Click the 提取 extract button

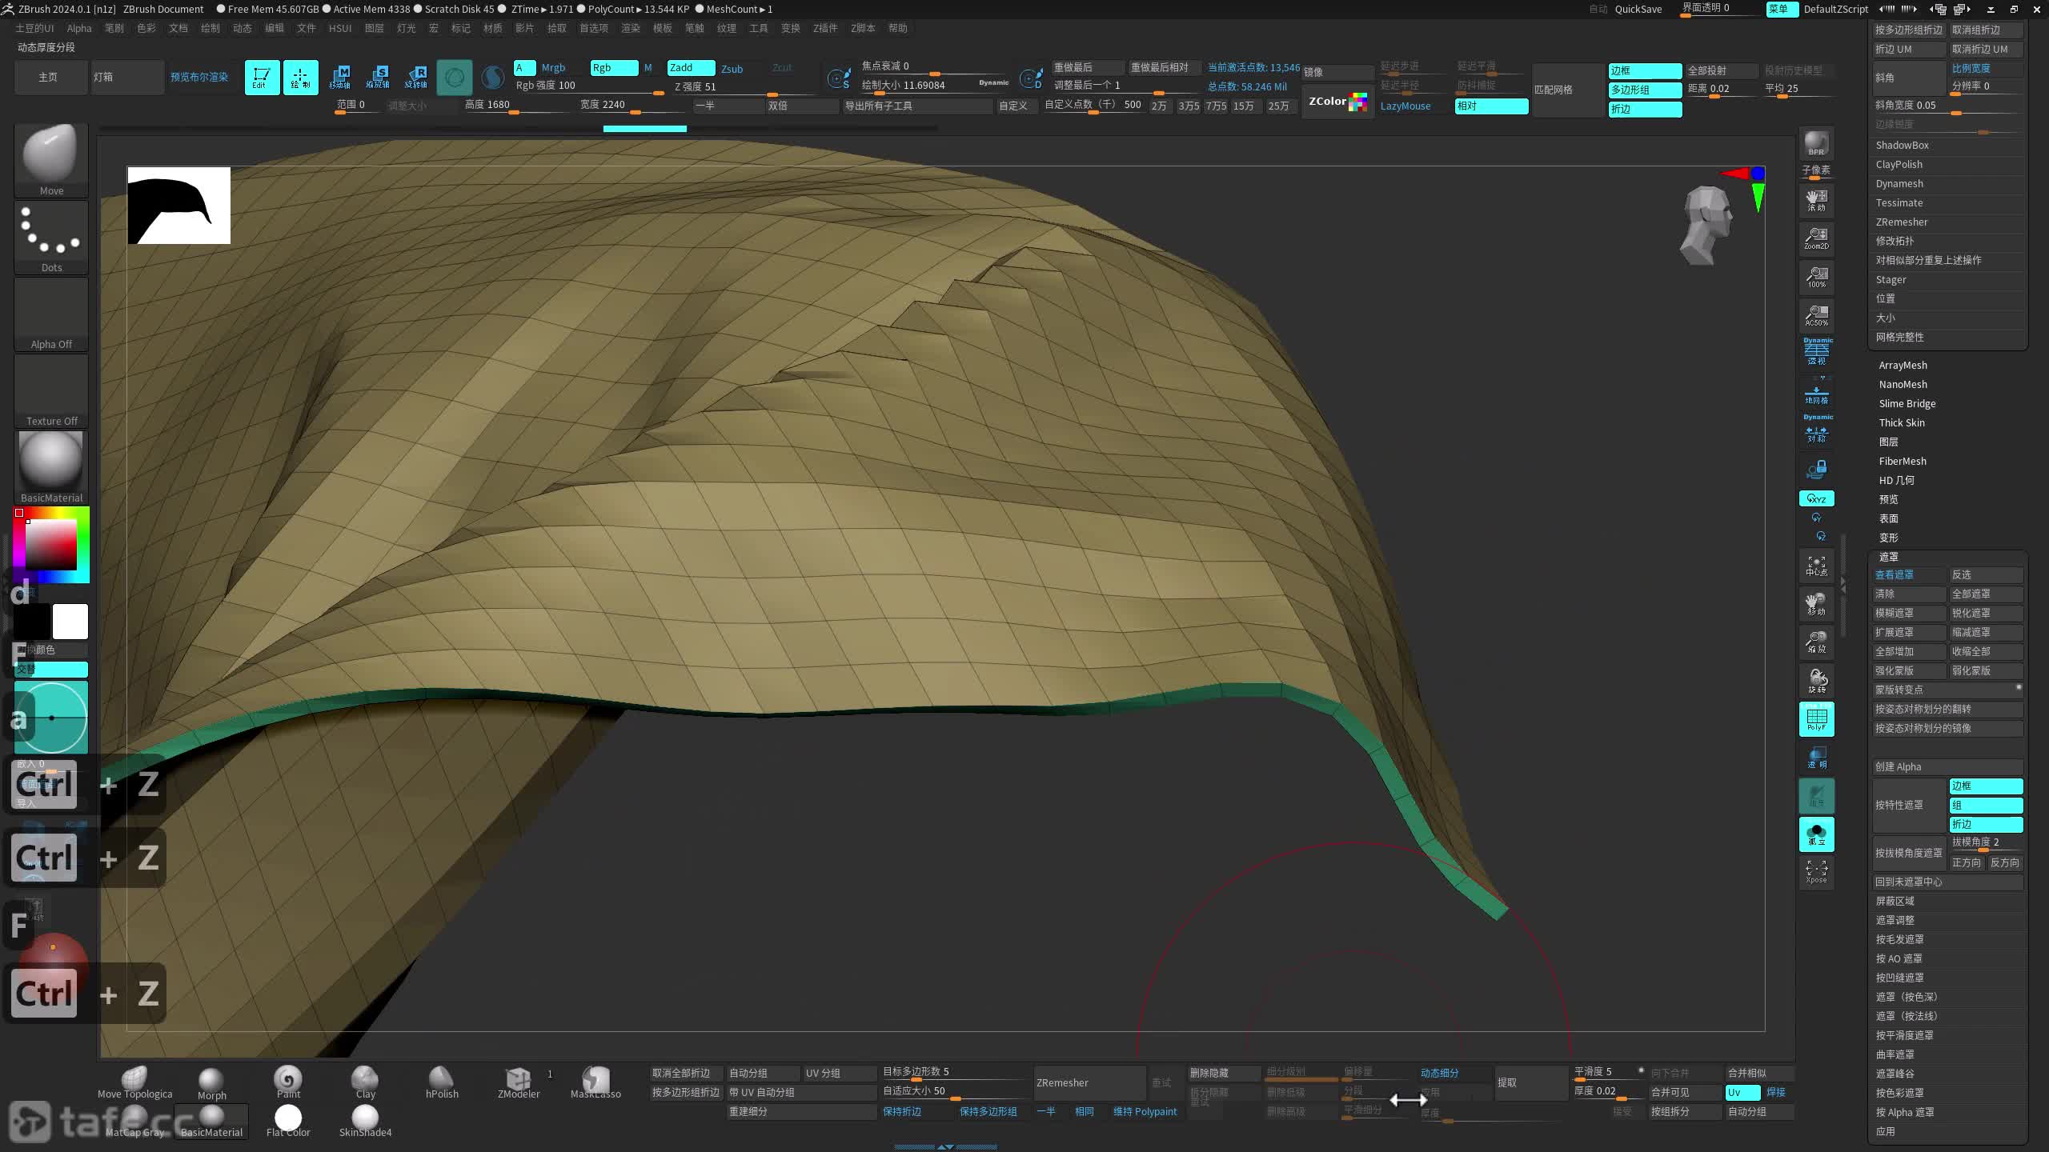click(1532, 1083)
